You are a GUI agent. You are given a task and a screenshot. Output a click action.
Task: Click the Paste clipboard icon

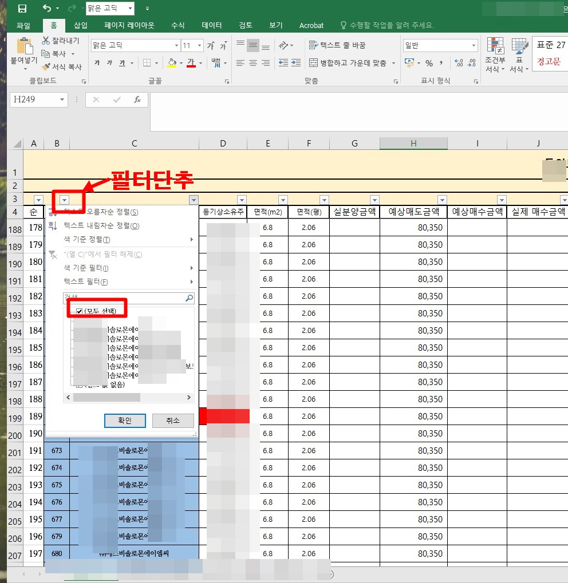tap(24, 46)
